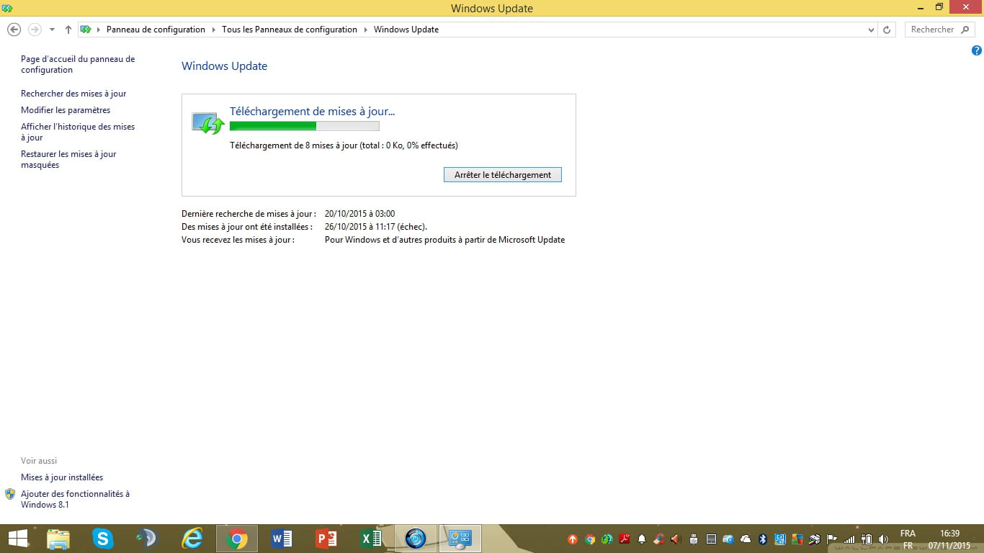Open the CCleaner tray icon
Image resolution: width=984 pixels, height=553 pixels.
point(658,539)
